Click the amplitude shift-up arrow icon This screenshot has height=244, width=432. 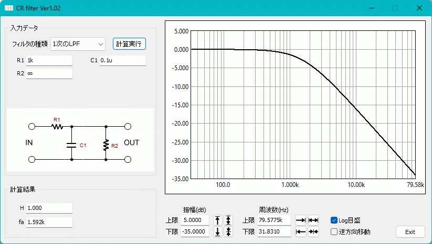pyautogui.click(x=218, y=220)
